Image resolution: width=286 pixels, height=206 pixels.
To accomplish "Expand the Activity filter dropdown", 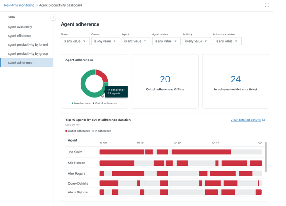I will [196, 41].
